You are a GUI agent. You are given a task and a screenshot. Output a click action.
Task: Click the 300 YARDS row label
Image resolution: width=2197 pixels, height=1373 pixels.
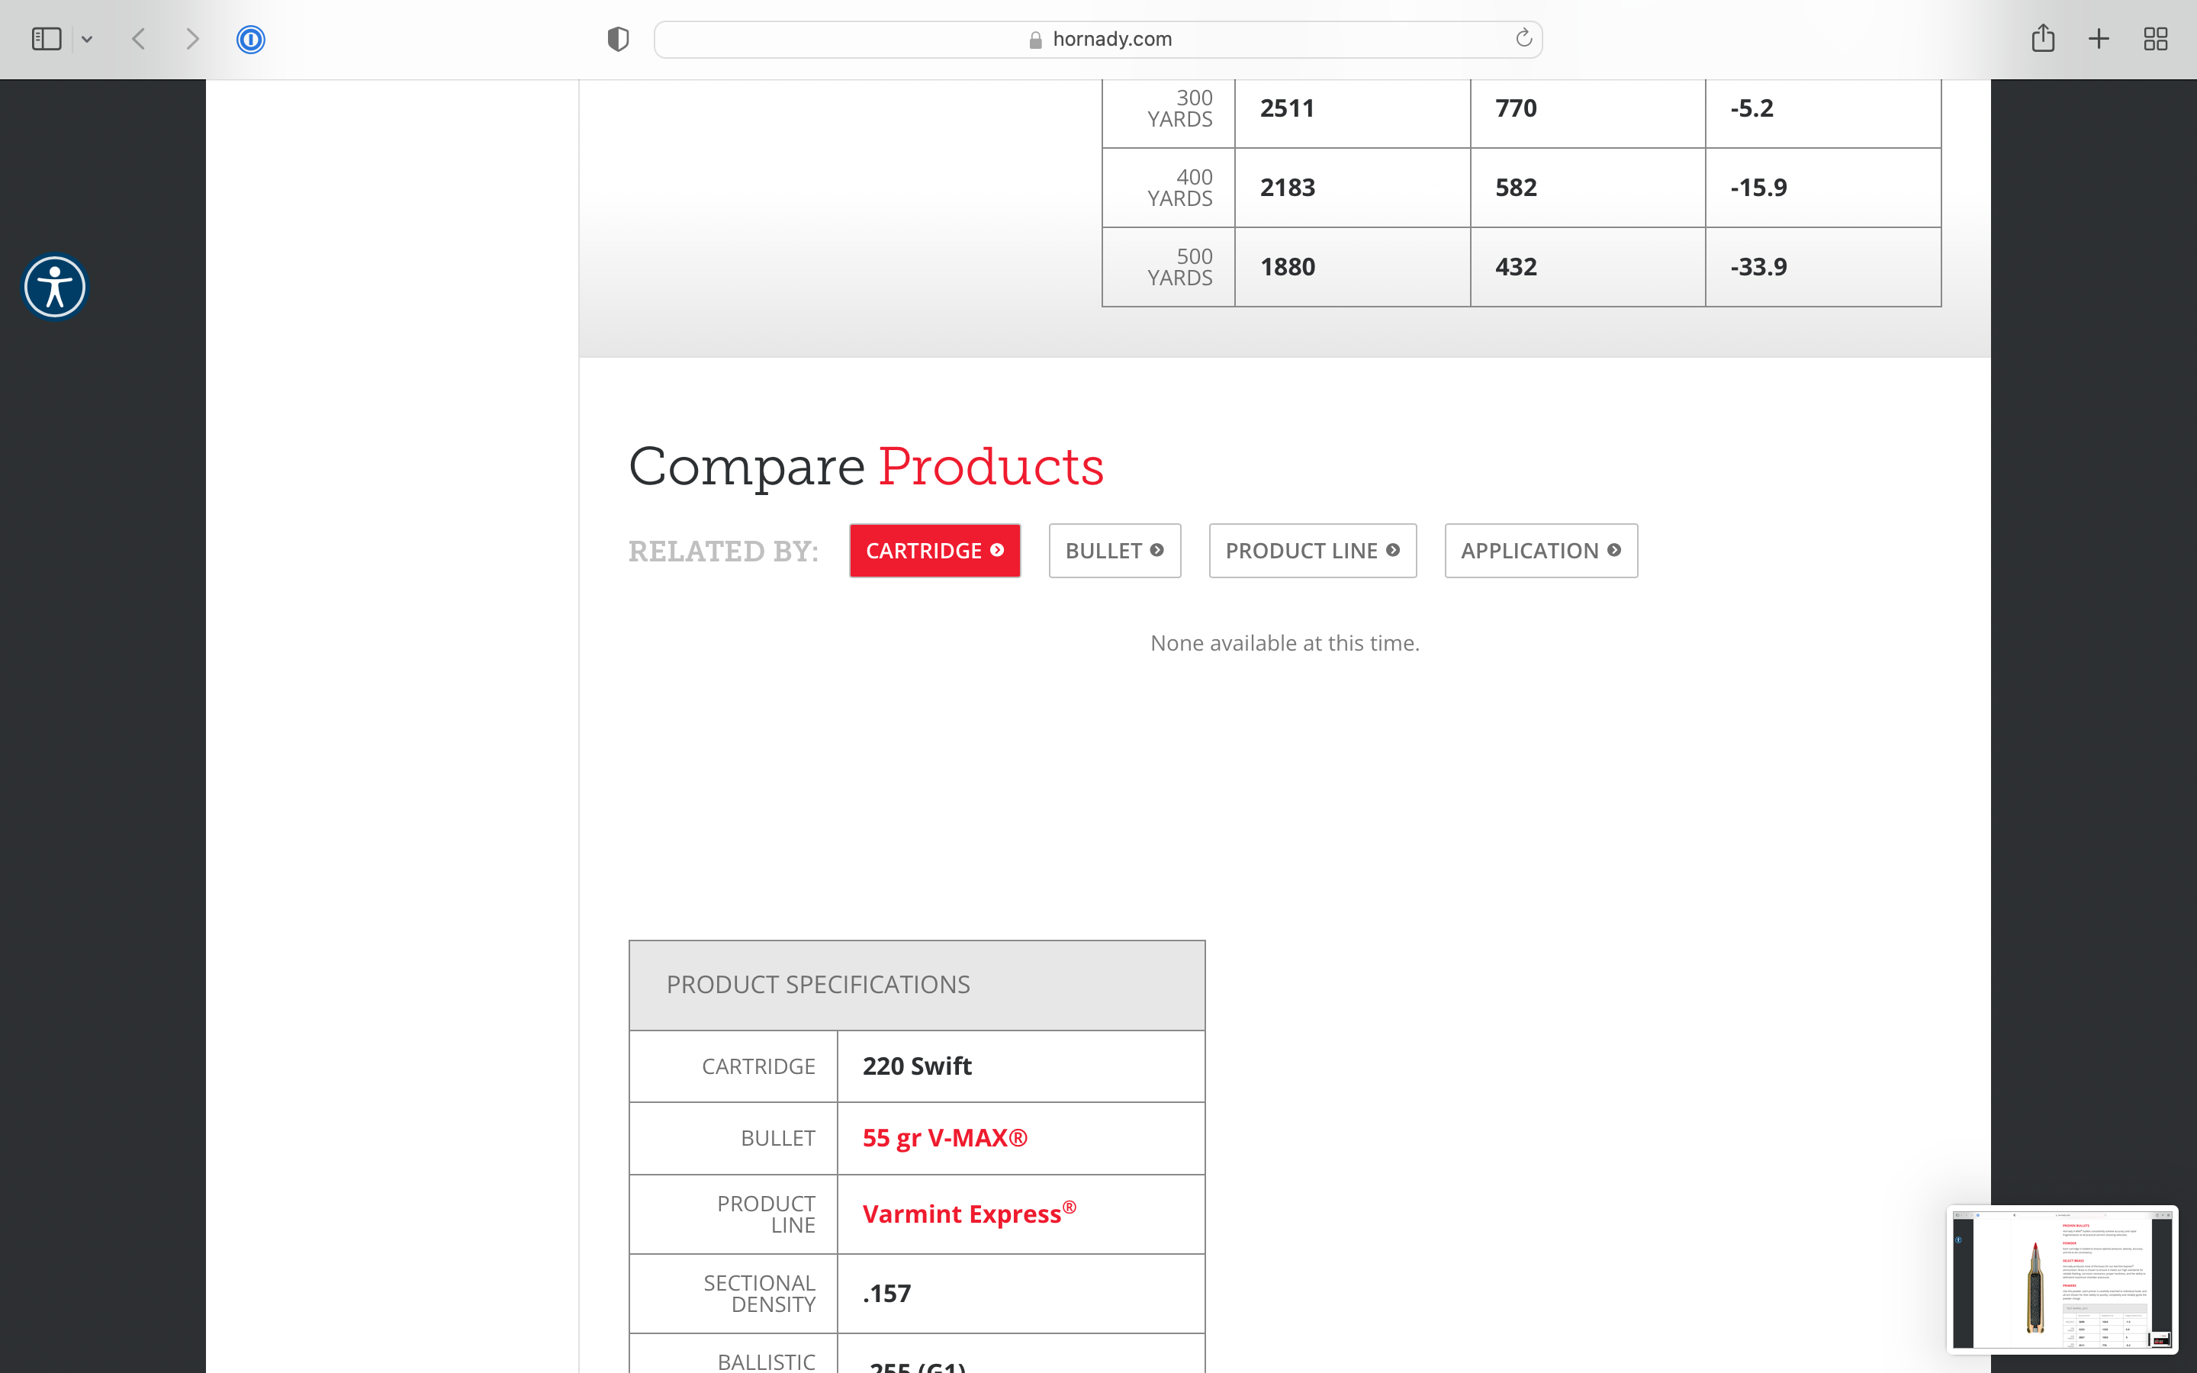point(1179,108)
